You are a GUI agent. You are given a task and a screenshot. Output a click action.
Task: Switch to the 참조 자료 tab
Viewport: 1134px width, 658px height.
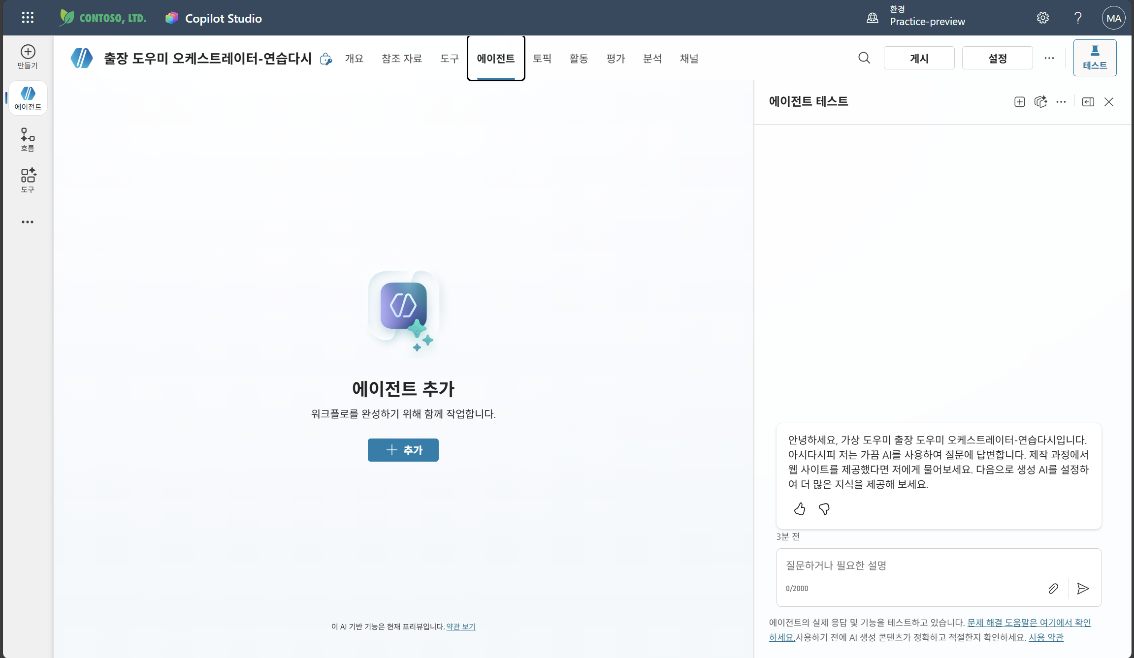coord(402,58)
